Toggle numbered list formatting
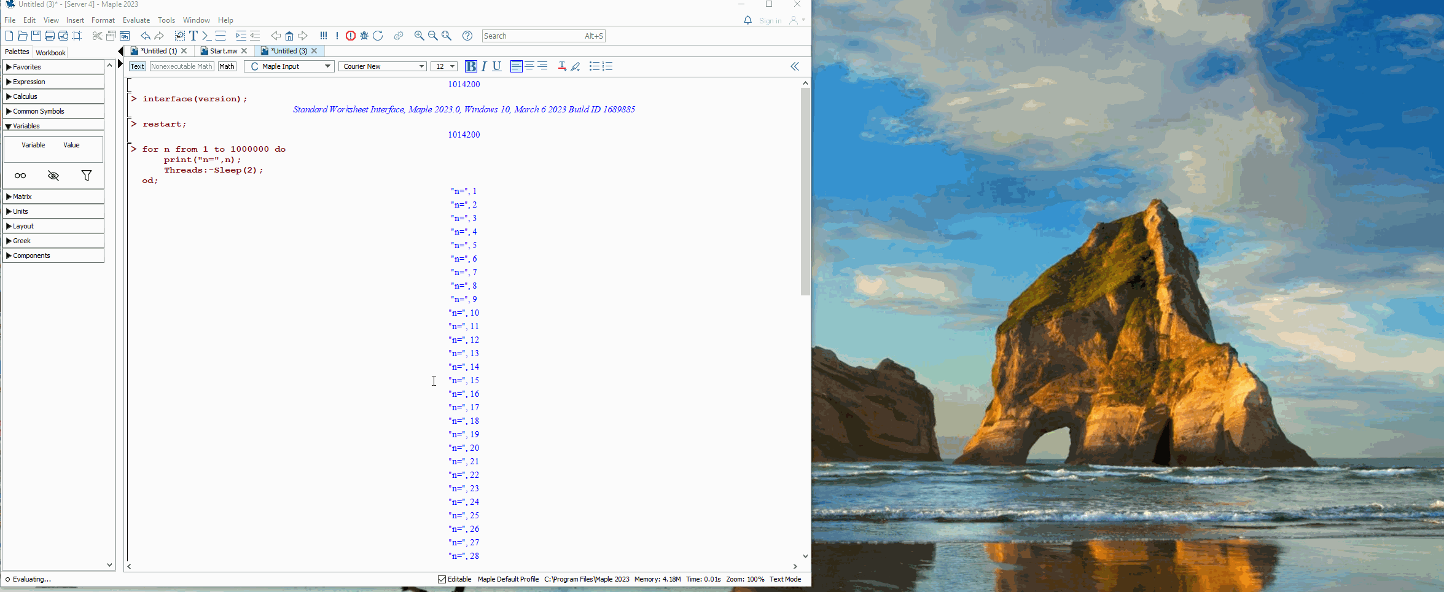Image resolution: width=1444 pixels, height=592 pixels. tap(607, 66)
